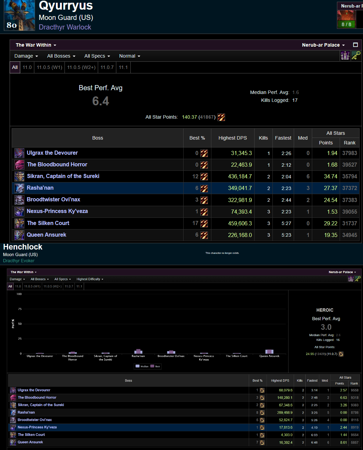Image resolution: width=363 pixels, height=450 pixels.
Task: Select the 11.1 tab in Qyurryus panel
Action: point(123,67)
